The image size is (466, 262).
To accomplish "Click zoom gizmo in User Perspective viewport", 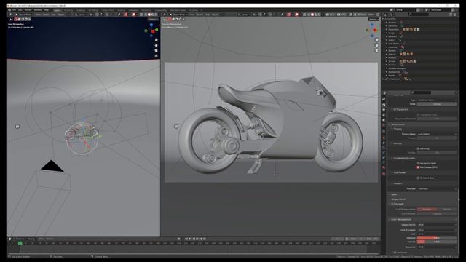I will [x=156, y=40].
